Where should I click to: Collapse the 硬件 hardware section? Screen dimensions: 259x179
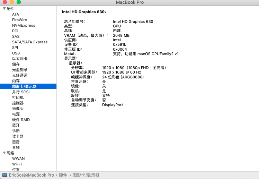click(4, 9)
